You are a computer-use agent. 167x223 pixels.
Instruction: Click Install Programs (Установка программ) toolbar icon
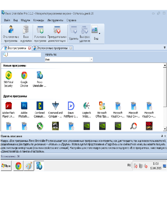[40, 34]
